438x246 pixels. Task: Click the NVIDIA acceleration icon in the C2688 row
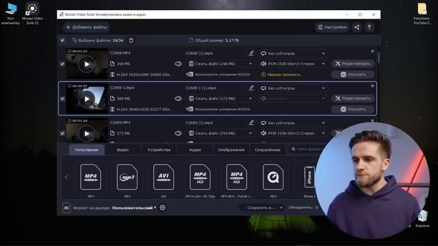point(190,74)
